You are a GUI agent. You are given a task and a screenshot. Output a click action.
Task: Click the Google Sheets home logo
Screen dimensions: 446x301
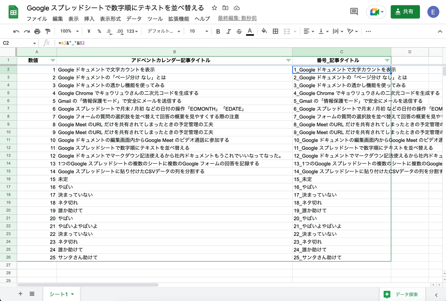click(14, 13)
